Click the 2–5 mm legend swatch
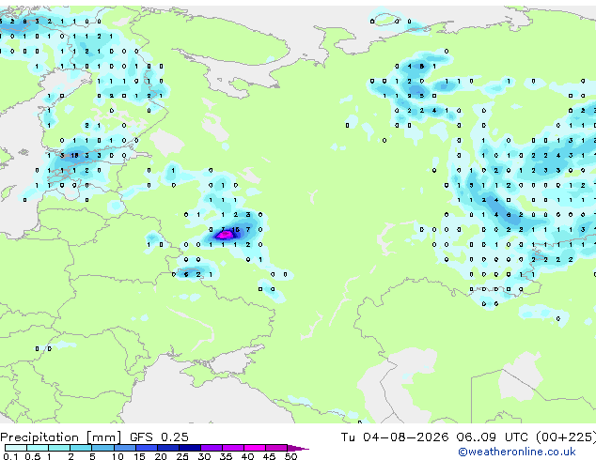The height and width of the screenshot is (460, 596). coord(81,448)
